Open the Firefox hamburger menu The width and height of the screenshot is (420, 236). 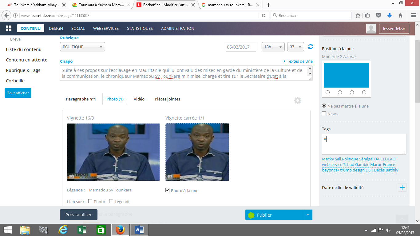[x=413, y=15]
